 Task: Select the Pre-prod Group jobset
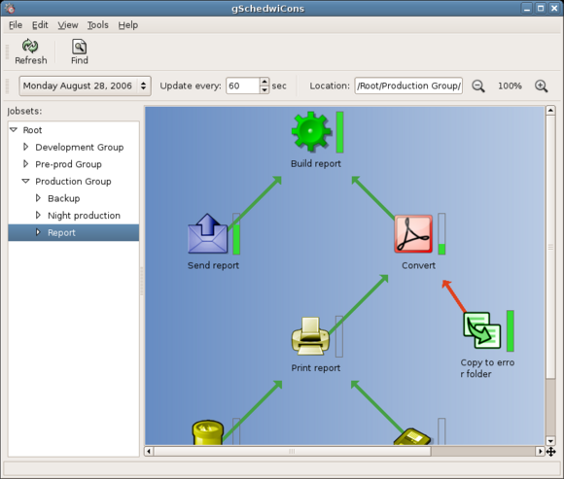pos(68,164)
